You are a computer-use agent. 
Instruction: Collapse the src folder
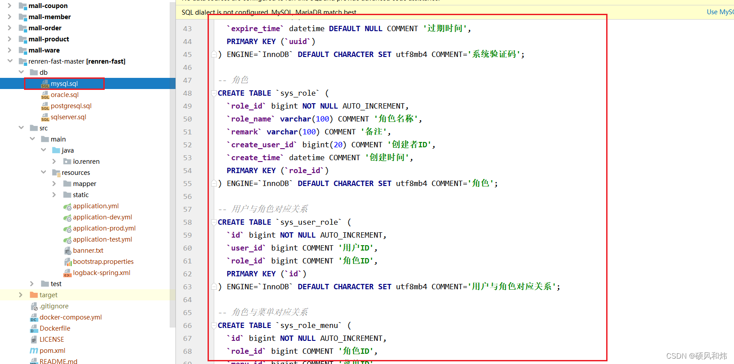coord(21,128)
